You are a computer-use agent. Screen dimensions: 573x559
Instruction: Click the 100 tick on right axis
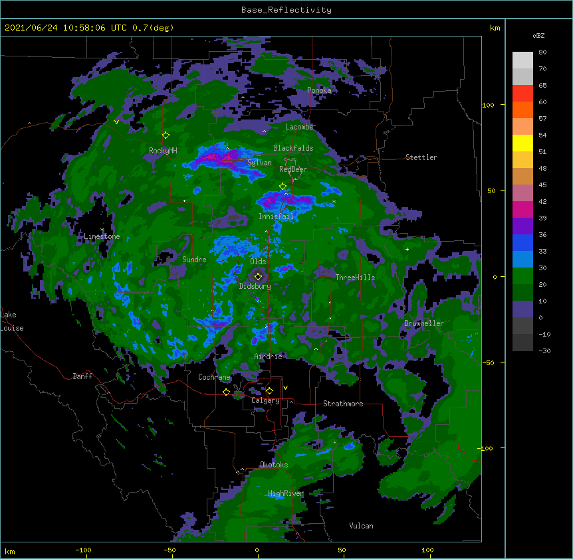coord(488,105)
